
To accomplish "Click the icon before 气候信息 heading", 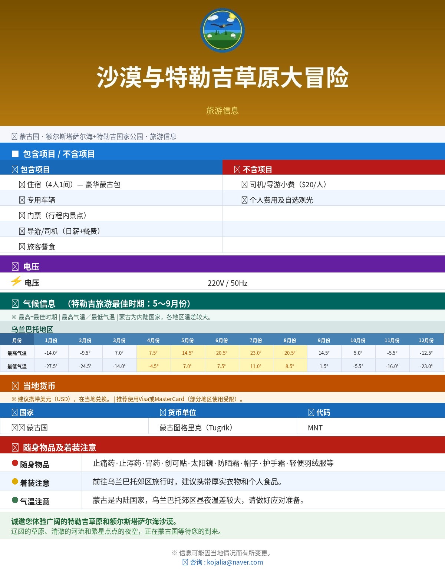I will [15, 304].
